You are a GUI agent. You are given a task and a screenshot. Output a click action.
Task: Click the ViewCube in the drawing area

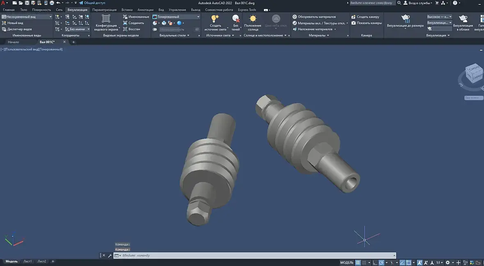click(x=474, y=74)
